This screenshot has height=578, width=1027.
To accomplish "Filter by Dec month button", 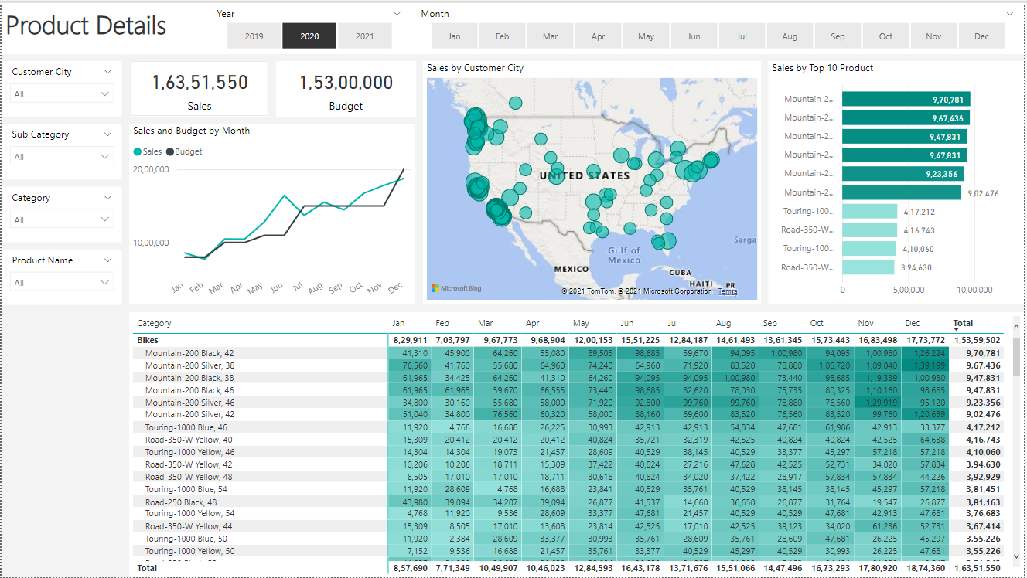I will [982, 36].
